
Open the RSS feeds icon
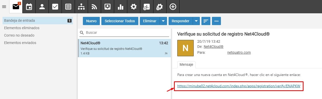94,7
